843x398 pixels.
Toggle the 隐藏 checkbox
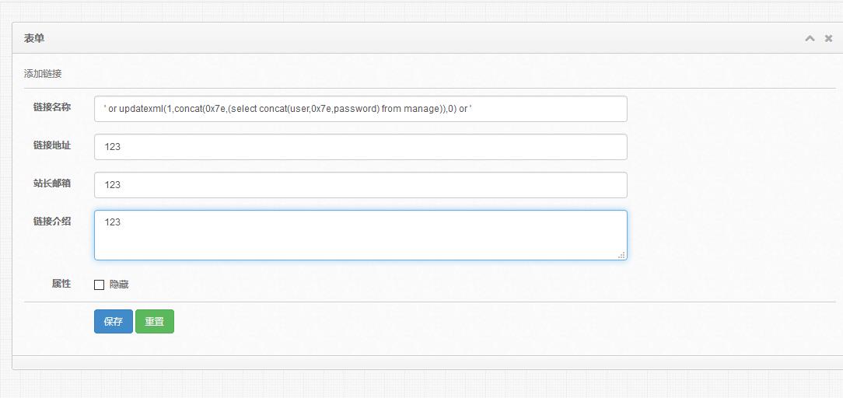[x=99, y=285]
